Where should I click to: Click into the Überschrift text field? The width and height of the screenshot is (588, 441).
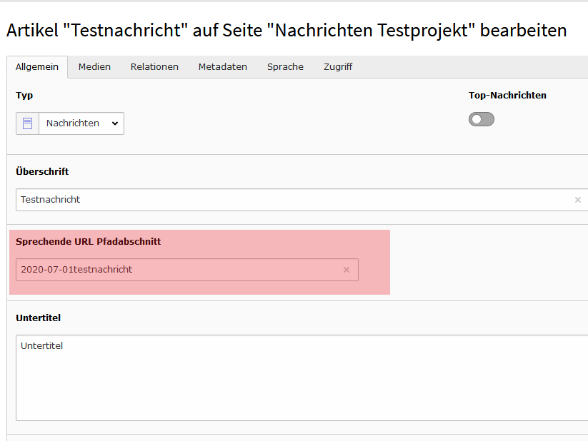click(286, 200)
